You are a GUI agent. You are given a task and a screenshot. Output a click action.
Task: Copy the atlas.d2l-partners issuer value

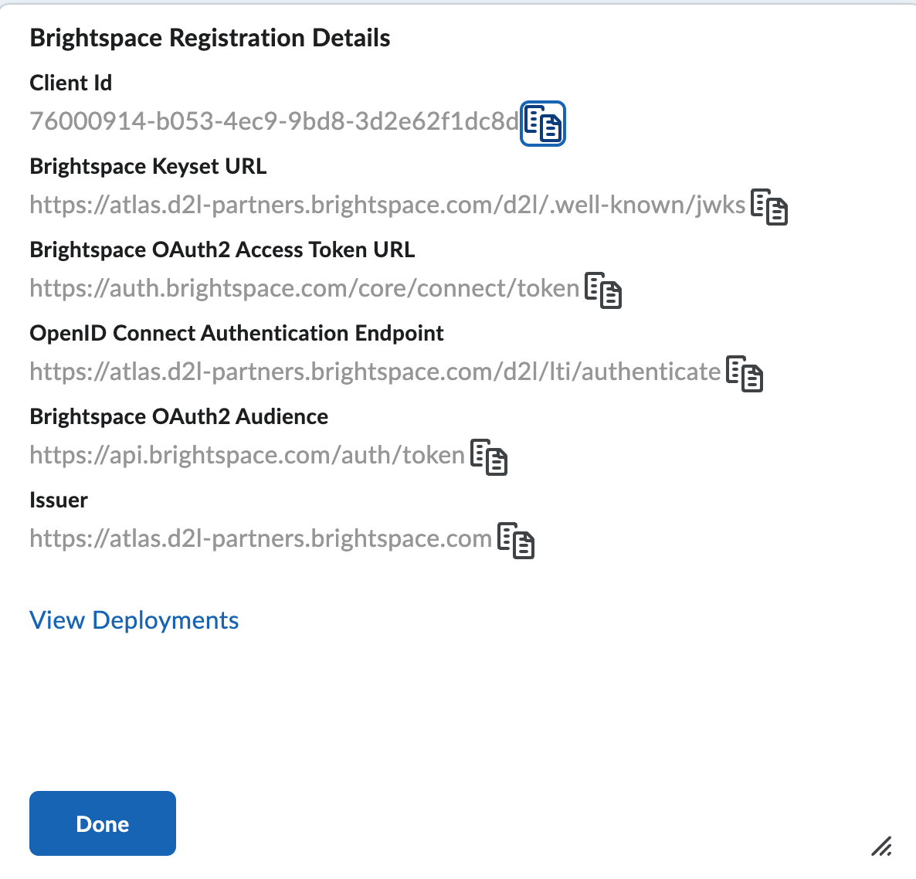point(517,541)
